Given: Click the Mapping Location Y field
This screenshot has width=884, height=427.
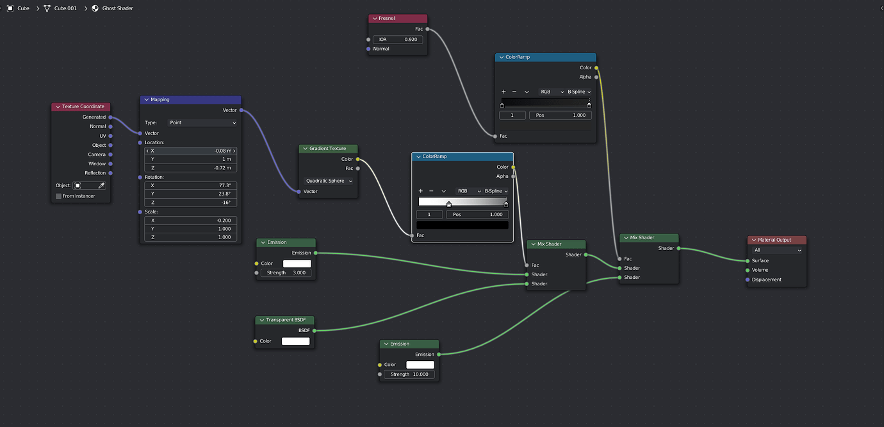Looking at the screenshot, I should (191, 159).
